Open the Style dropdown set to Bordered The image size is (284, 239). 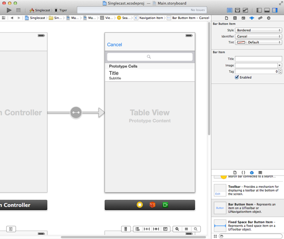(258, 30)
